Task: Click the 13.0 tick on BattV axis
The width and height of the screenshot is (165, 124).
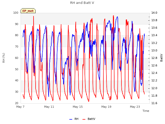Action: 154,51
